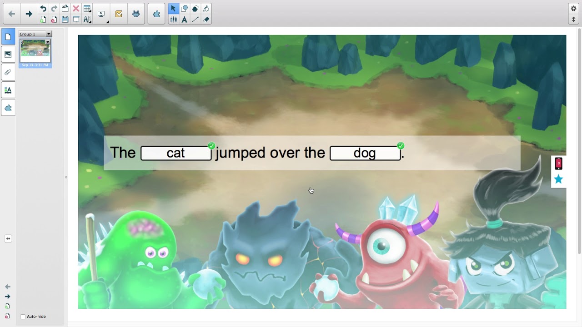Select the Shapes tool

click(184, 9)
